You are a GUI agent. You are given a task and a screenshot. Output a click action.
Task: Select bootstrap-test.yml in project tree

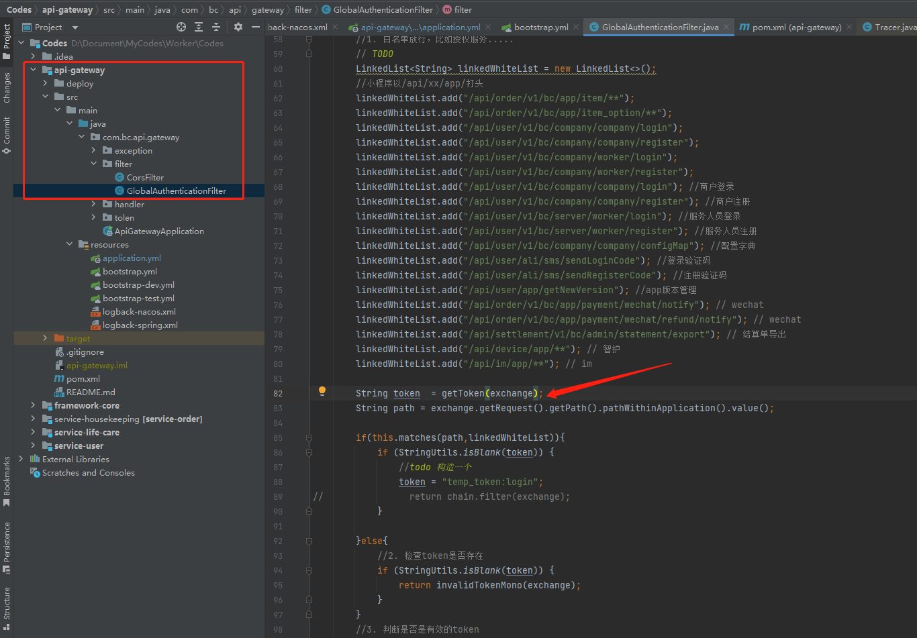pyautogui.click(x=139, y=298)
